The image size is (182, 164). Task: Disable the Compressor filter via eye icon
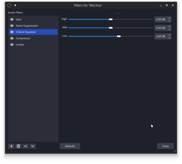click(x=12, y=38)
